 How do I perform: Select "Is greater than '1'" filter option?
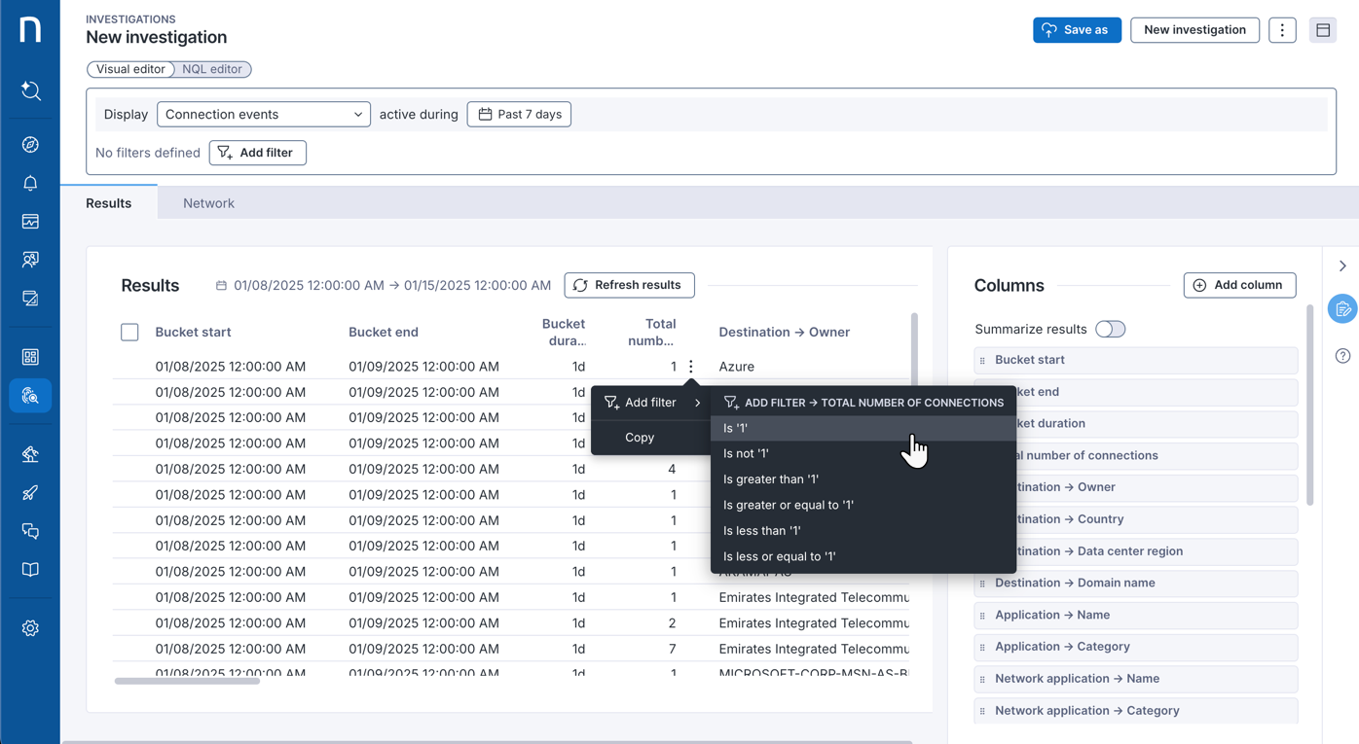click(770, 478)
